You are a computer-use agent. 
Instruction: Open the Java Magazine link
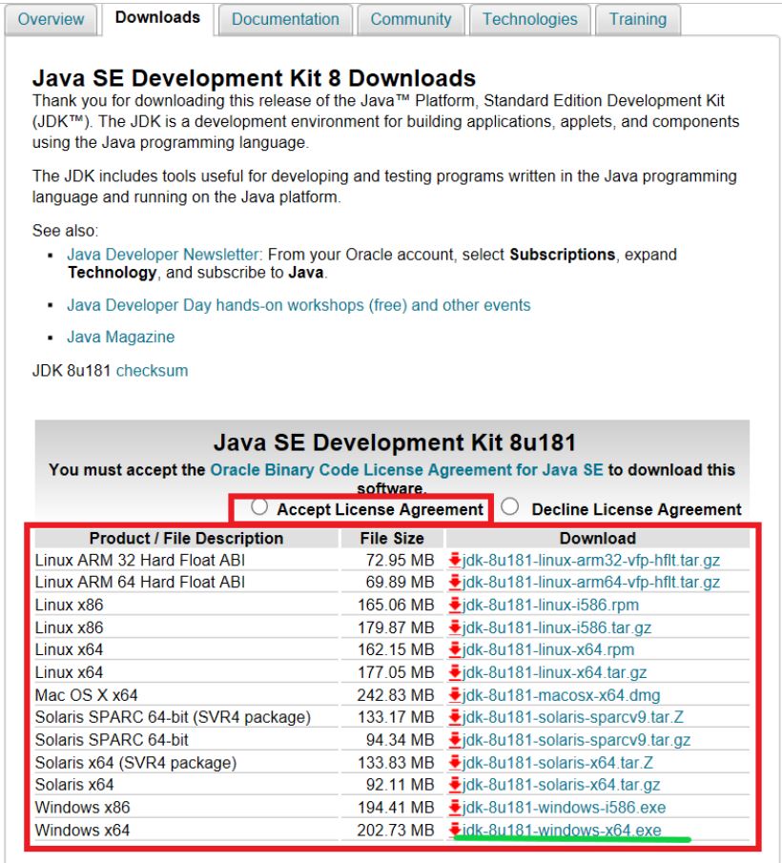point(120,337)
